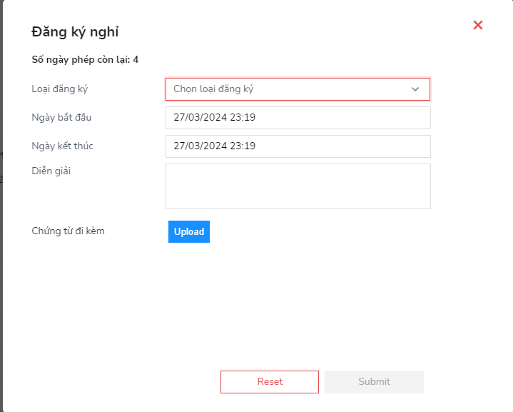Click the start date value 27/03/2024 23:19
Image resolution: width=513 pixels, height=412 pixels.
tap(214, 118)
